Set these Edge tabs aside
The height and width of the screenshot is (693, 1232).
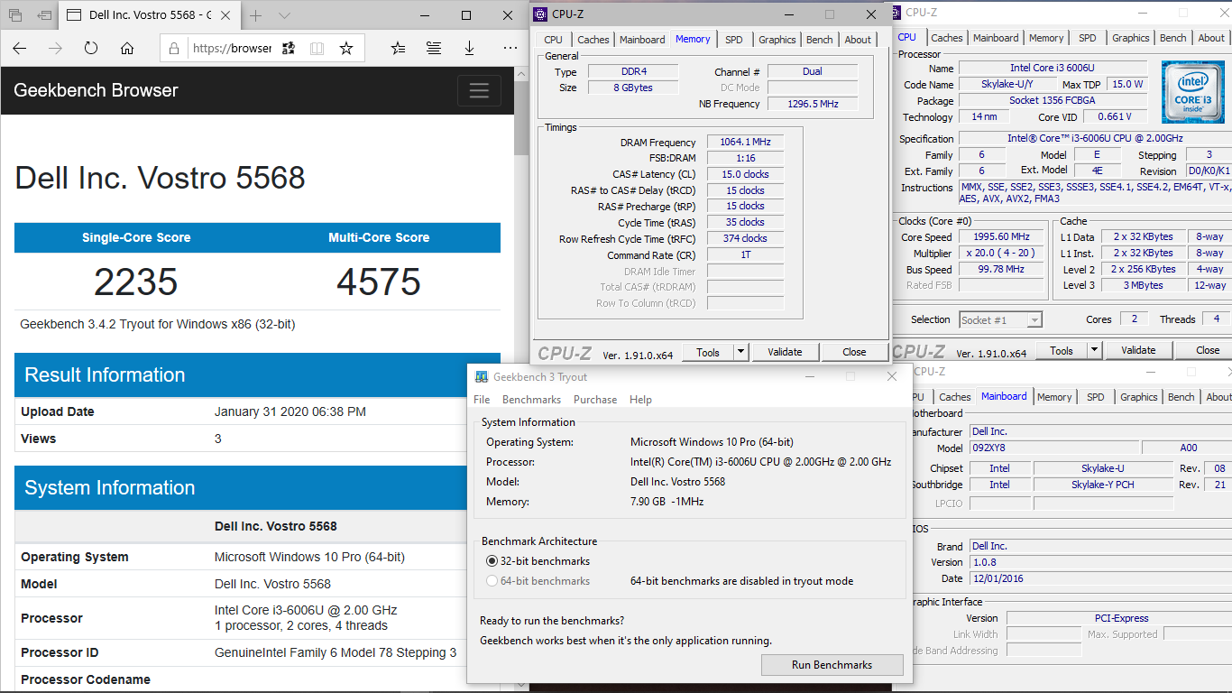[44, 15]
